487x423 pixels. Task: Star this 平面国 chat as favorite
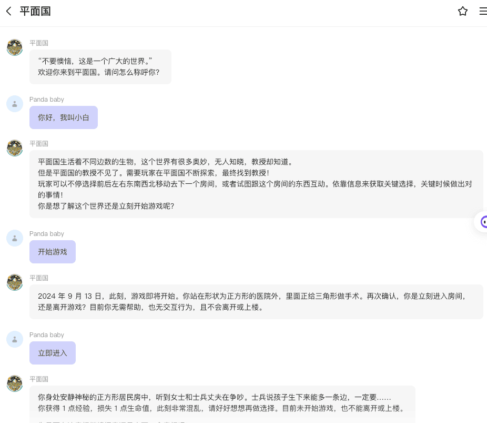[462, 11]
